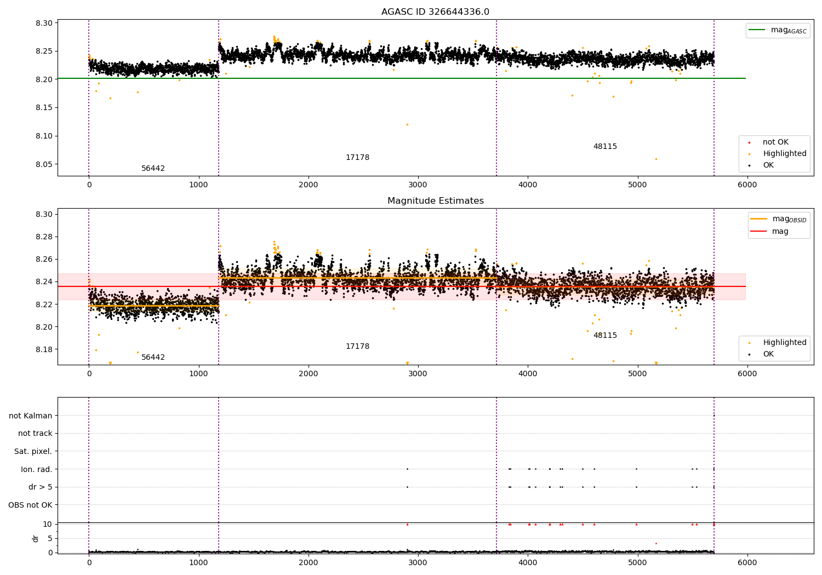Select obsid label 56442 in top plot

point(153,169)
